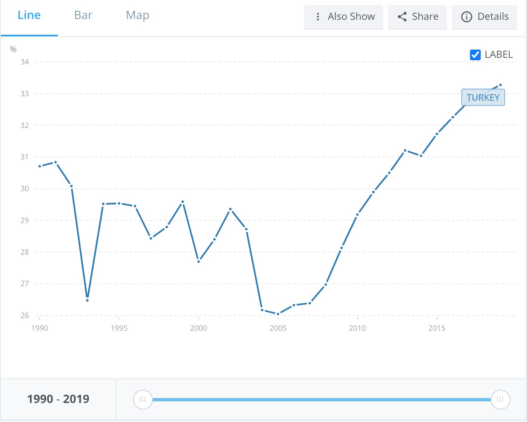Click the three-dot icon beside Also Show
Image resolution: width=527 pixels, height=422 pixels.
318,17
